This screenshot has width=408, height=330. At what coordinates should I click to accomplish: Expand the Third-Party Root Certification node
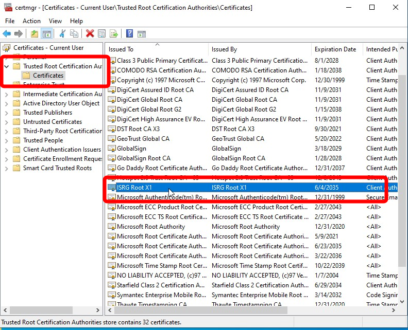coord(7,132)
